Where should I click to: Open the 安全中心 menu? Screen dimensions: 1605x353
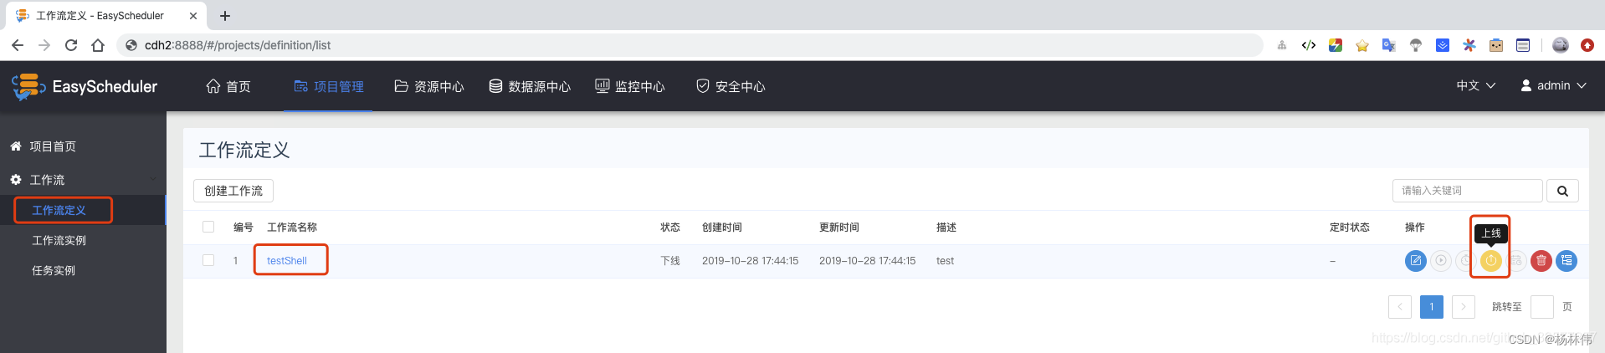(731, 86)
